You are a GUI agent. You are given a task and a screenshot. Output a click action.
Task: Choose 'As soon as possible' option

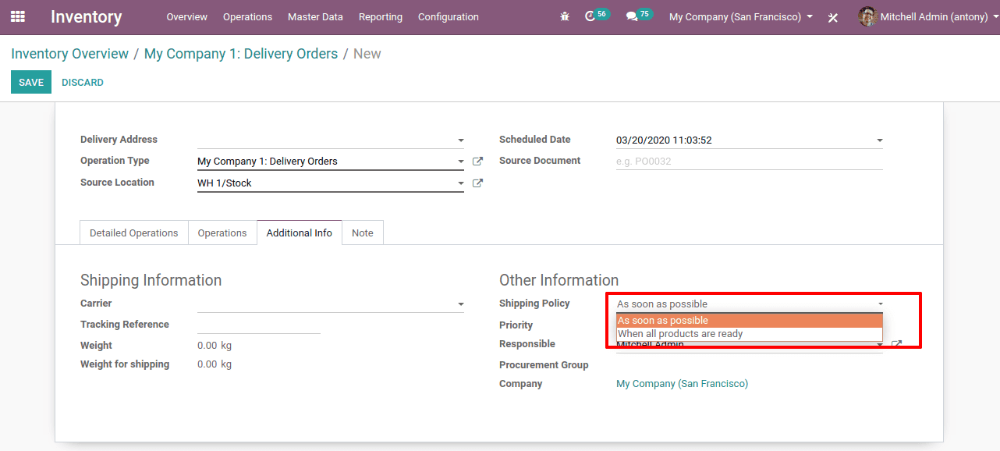point(750,321)
